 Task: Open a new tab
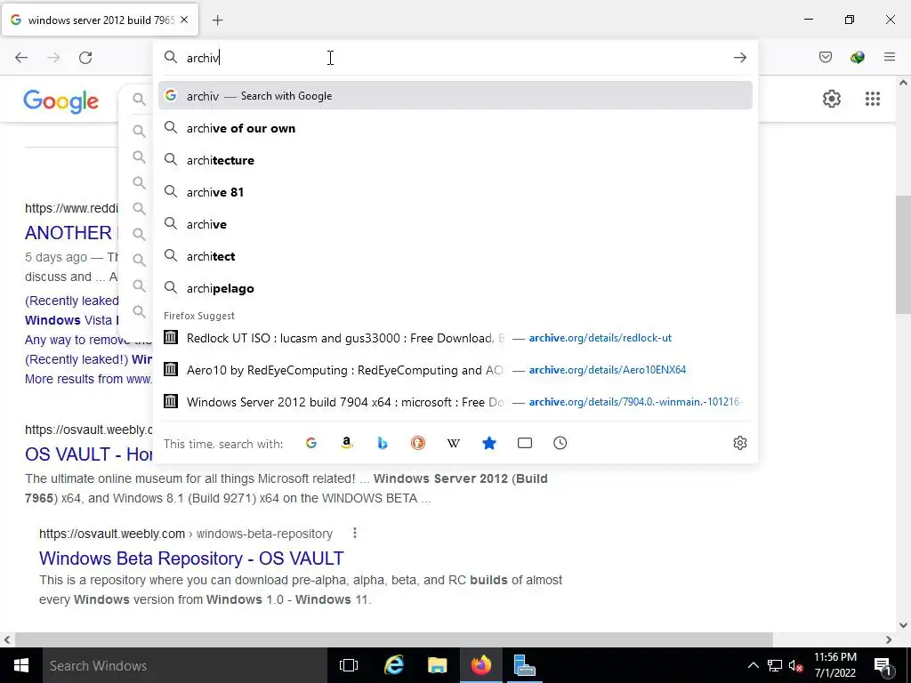coord(217,20)
